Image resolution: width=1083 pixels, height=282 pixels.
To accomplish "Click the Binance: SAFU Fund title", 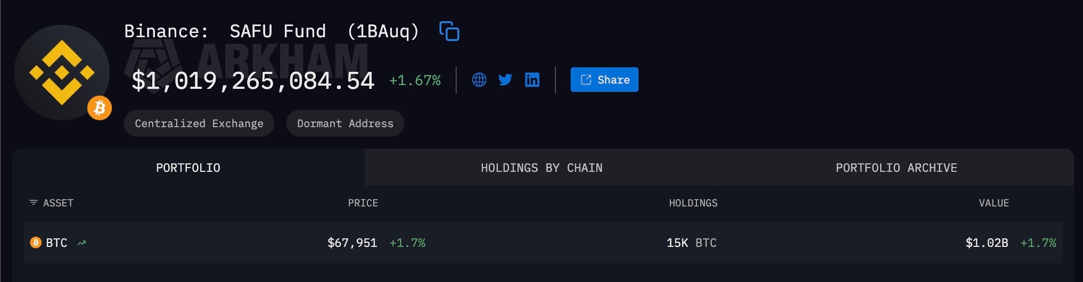I will pyautogui.click(x=272, y=31).
